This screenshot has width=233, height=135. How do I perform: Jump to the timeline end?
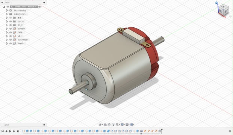[x=18, y=131]
